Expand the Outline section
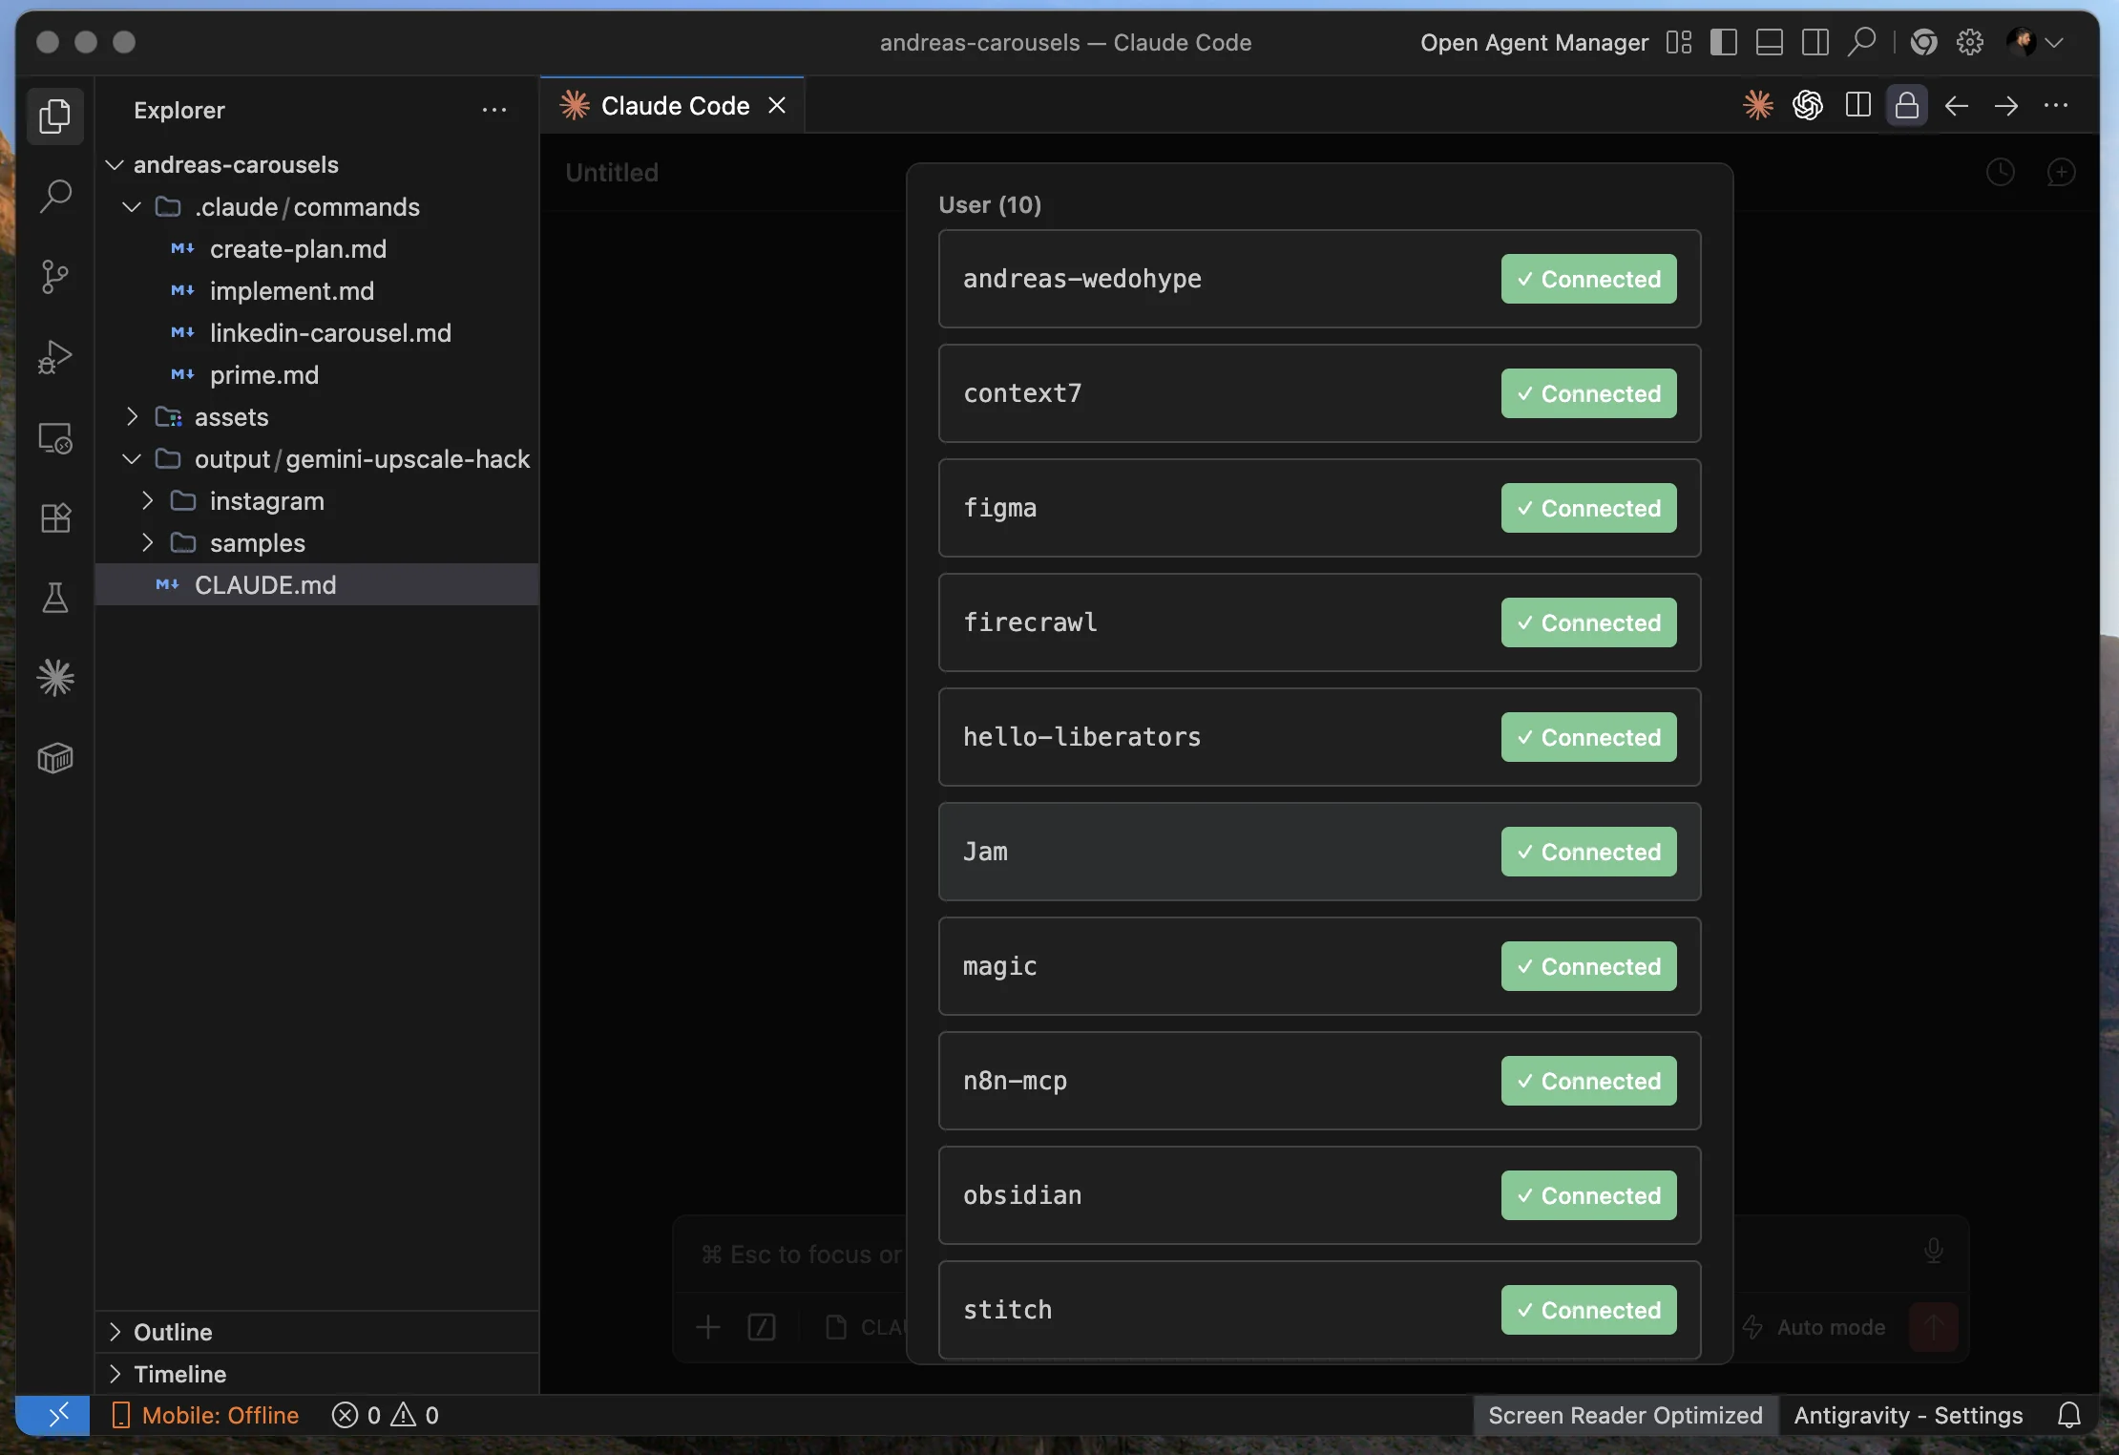 (317, 1332)
